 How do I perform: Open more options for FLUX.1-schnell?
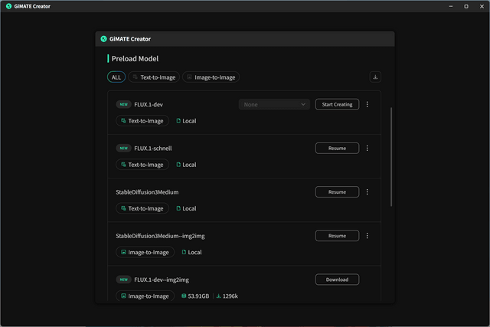click(x=367, y=148)
